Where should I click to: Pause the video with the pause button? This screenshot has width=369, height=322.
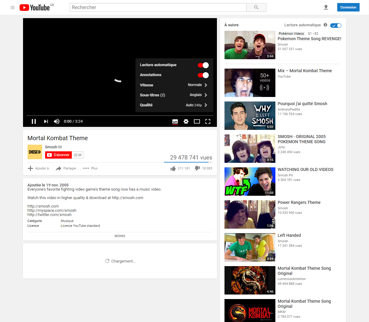click(x=34, y=121)
